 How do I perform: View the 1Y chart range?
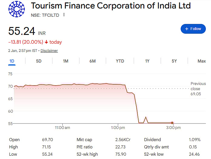click(147, 61)
